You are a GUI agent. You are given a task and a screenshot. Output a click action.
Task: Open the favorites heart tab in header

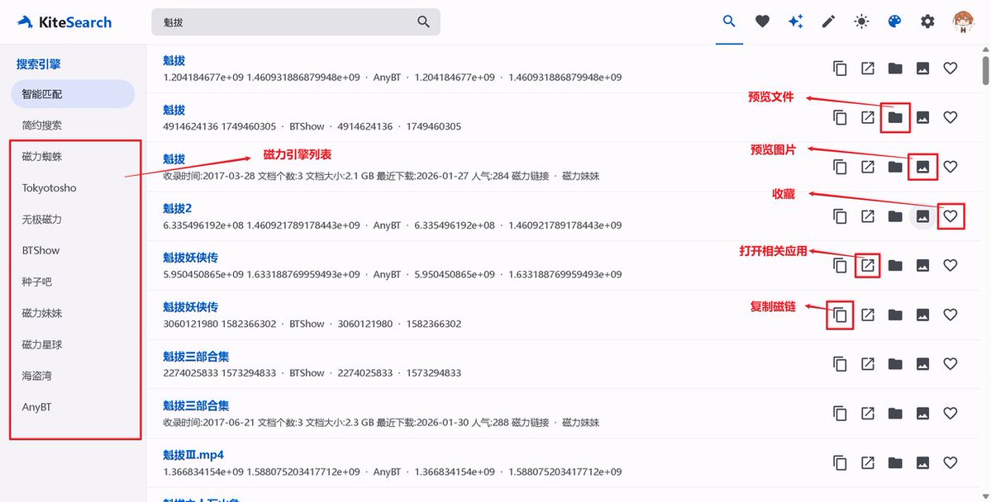[x=762, y=22]
